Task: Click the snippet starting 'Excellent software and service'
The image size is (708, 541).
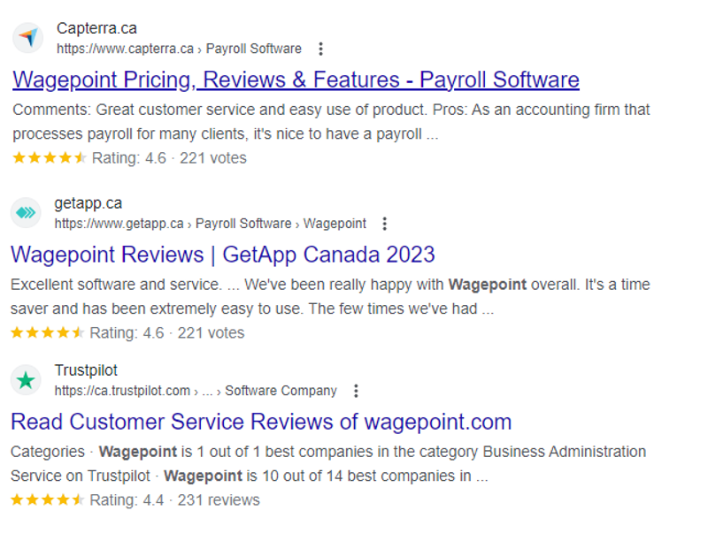Action: pos(330,297)
